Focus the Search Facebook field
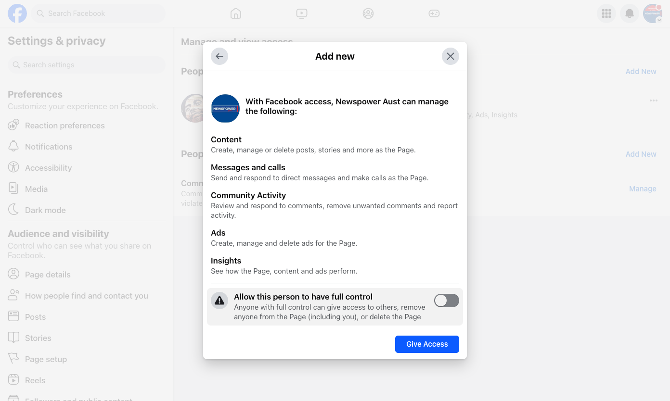Image resolution: width=670 pixels, height=401 pixels. point(99,13)
